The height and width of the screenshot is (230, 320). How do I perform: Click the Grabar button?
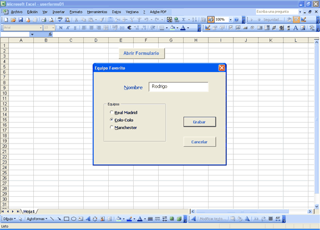[200, 122]
